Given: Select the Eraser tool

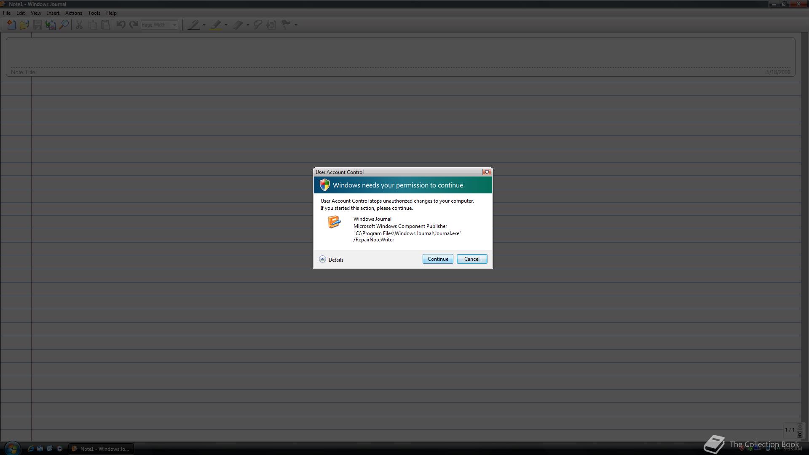Looking at the screenshot, I should point(238,25).
